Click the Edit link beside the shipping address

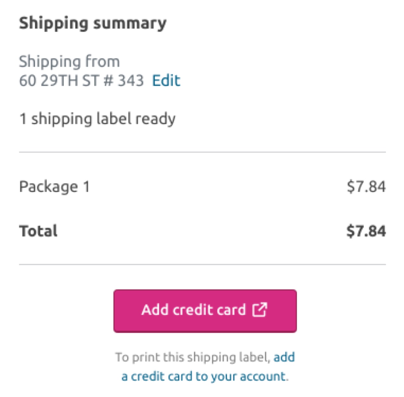[166, 81]
